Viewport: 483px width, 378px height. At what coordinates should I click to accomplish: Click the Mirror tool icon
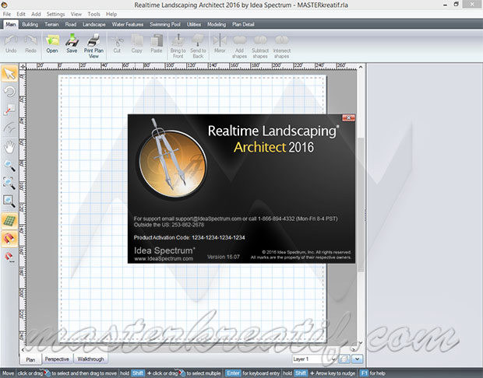[220, 44]
